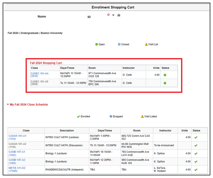This screenshot has height=178, width=213.
Task: Click PANDEMICS&CULTR (Independ) description
Action: tap(64, 170)
